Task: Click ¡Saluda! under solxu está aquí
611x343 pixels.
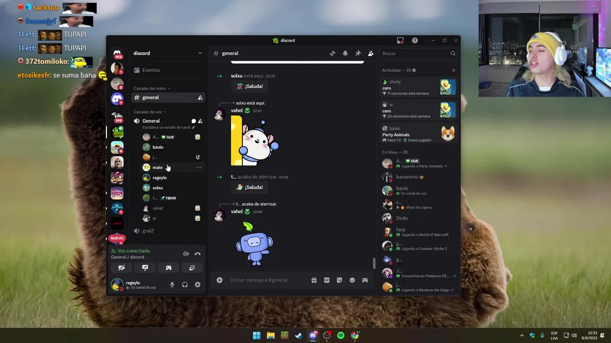Action: (x=250, y=86)
